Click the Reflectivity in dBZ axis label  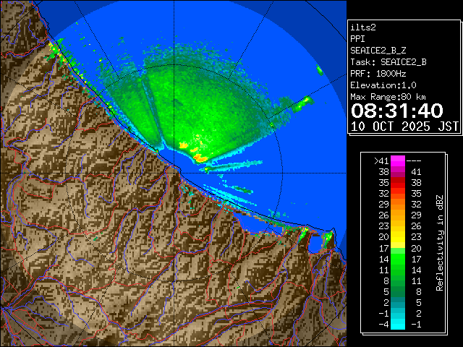439,242
